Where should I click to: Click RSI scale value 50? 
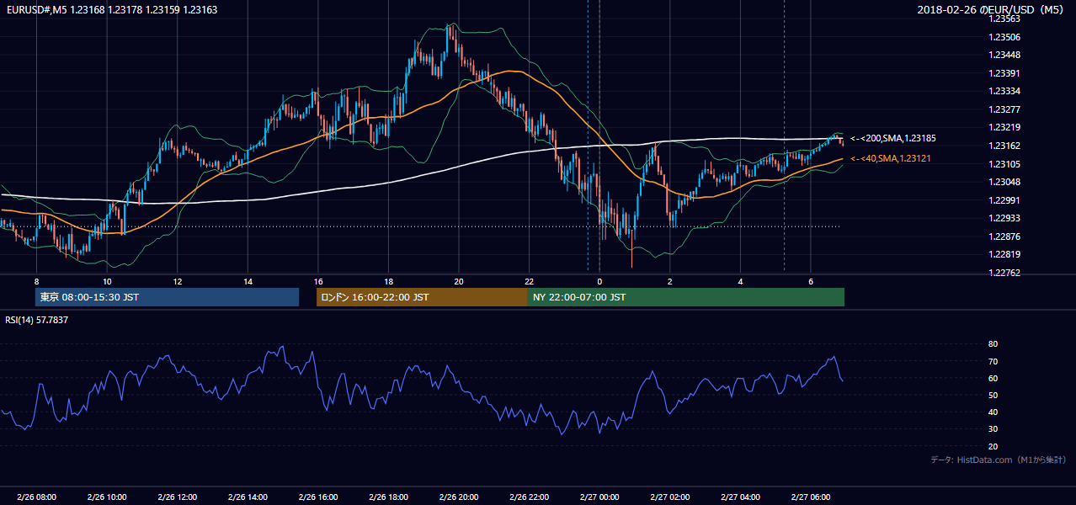coord(993,395)
